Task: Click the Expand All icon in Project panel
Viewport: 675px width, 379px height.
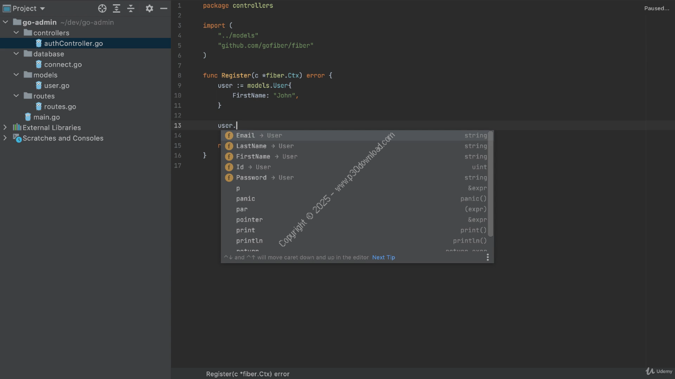Action: click(117, 8)
